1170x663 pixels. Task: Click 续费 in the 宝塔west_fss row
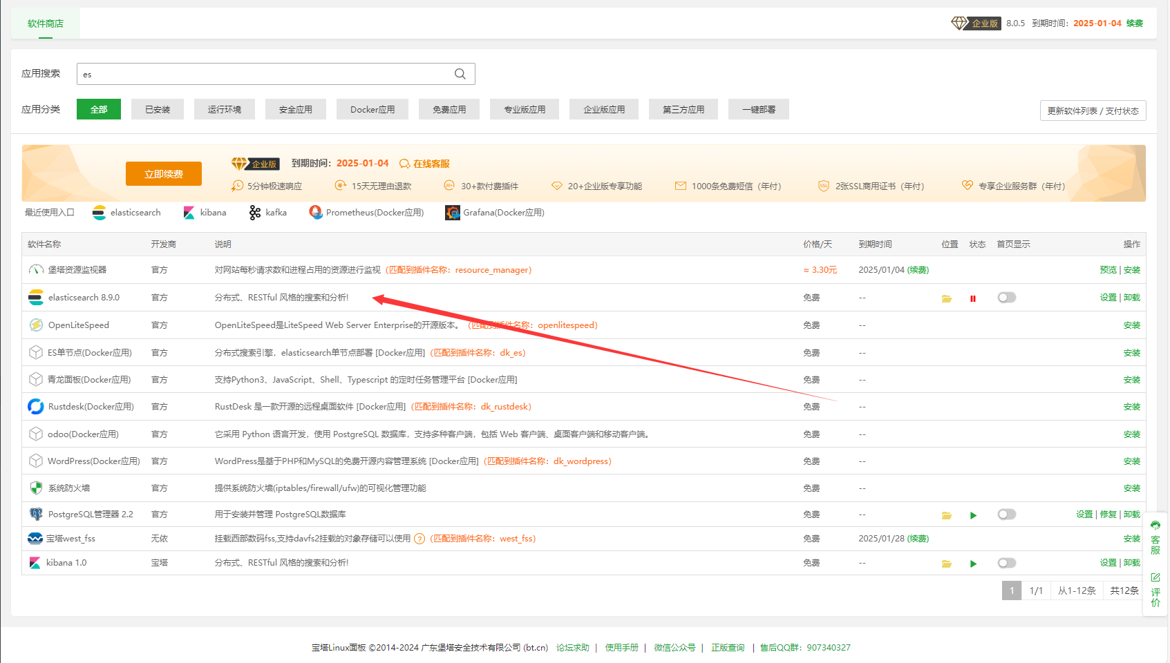pyautogui.click(x=918, y=539)
